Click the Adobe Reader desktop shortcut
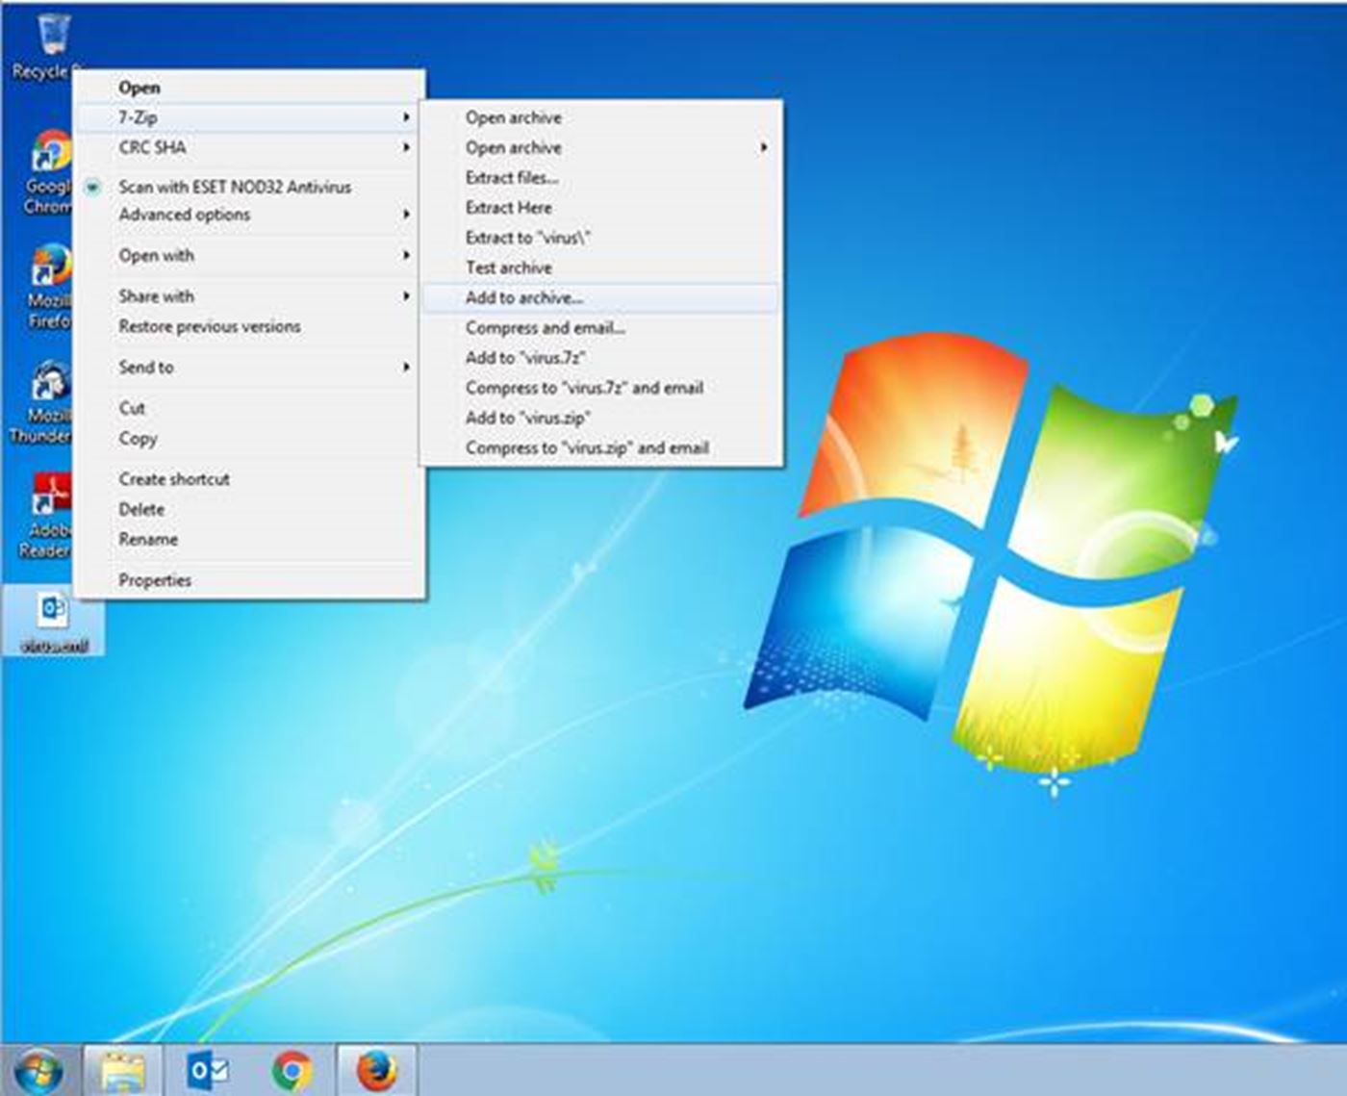The height and width of the screenshot is (1096, 1347). pos(48,496)
